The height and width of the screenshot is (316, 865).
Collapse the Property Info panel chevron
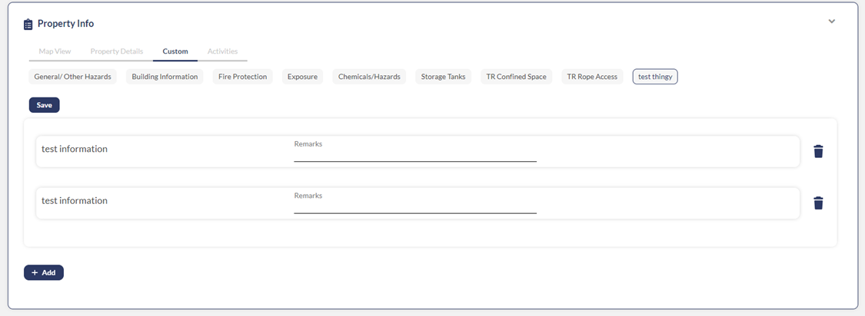(831, 21)
